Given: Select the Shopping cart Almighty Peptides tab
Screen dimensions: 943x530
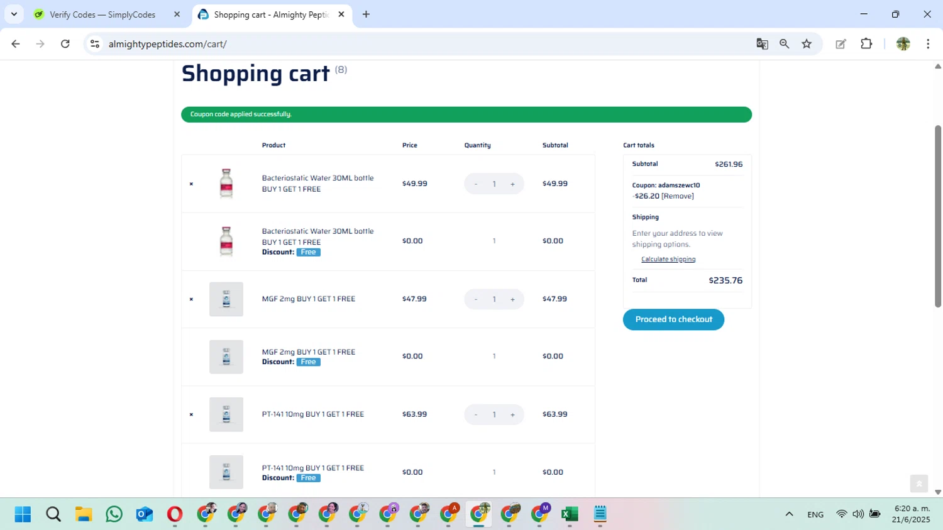Looking at the screenshot, I should click(x=271, y=14).
